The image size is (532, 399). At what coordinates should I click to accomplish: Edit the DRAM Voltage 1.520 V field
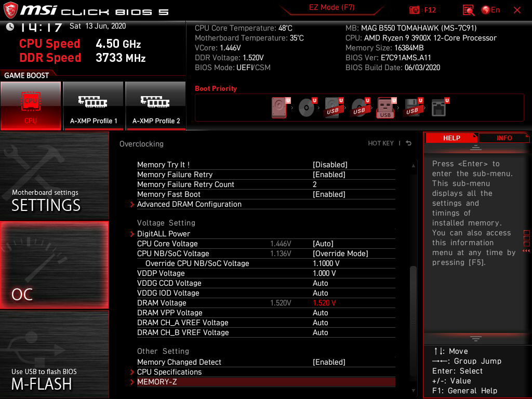324,303
